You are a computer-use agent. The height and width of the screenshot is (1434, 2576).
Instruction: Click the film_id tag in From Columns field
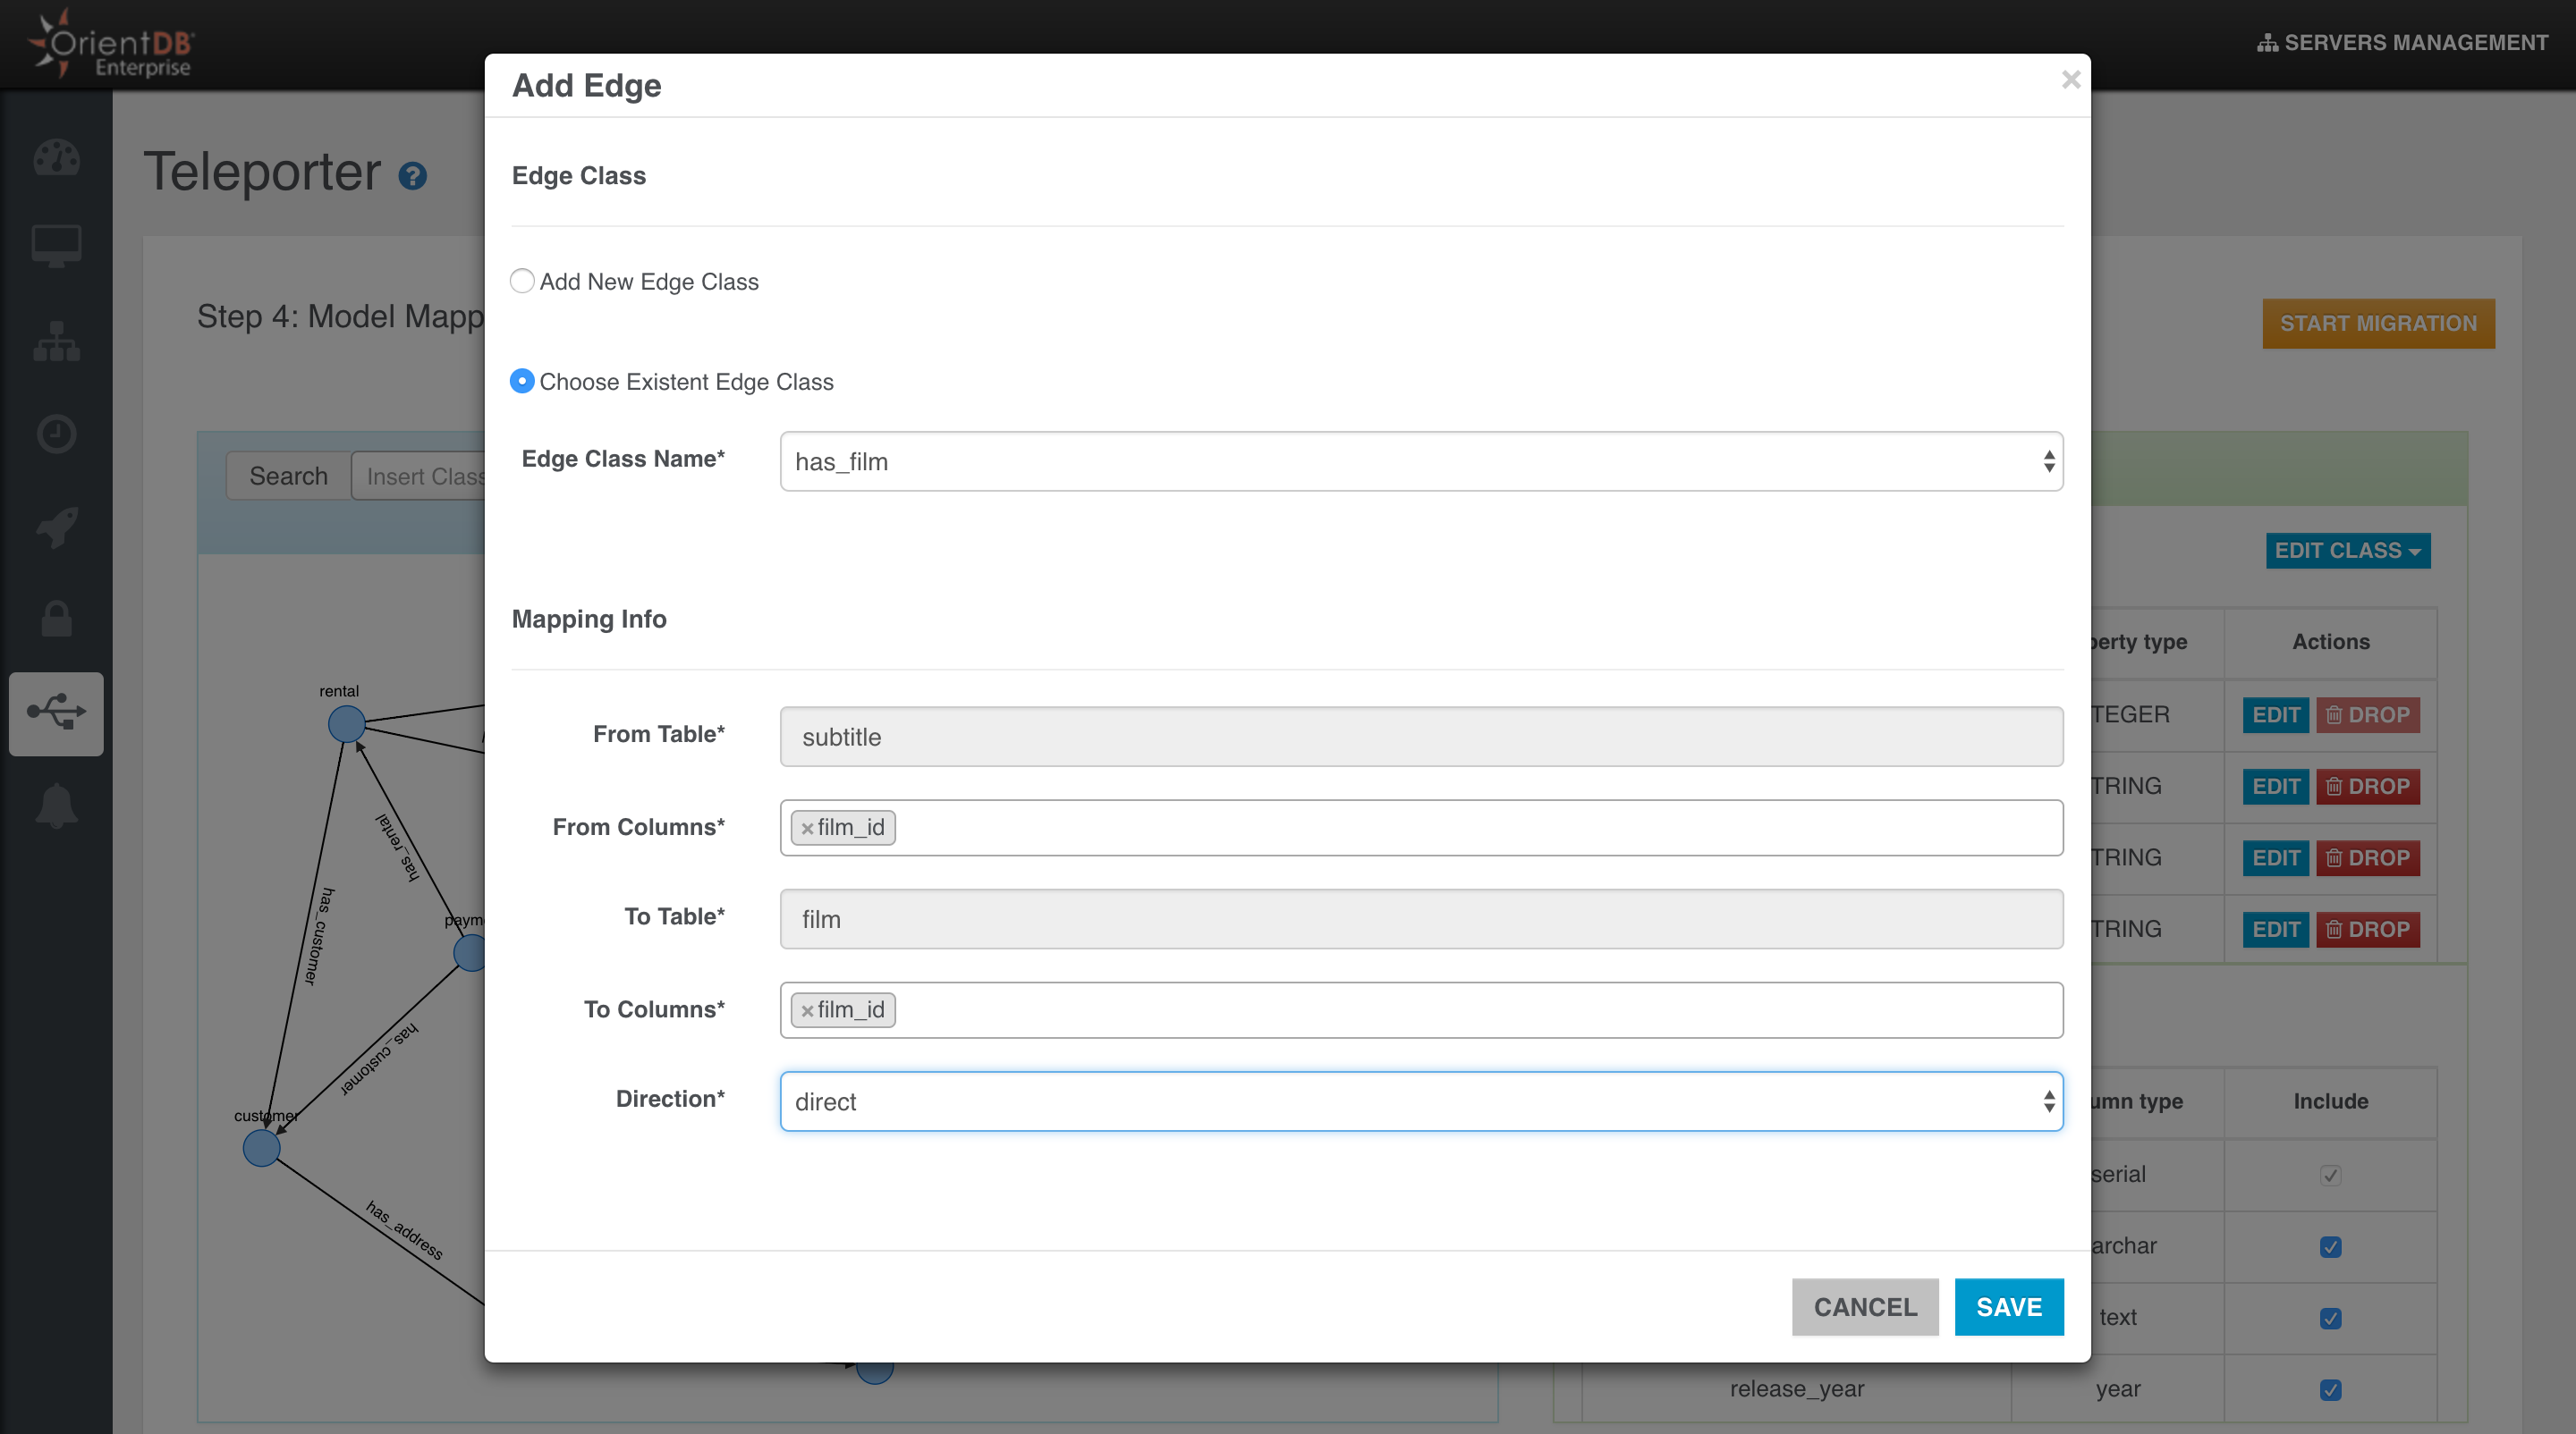pos(844,824)
